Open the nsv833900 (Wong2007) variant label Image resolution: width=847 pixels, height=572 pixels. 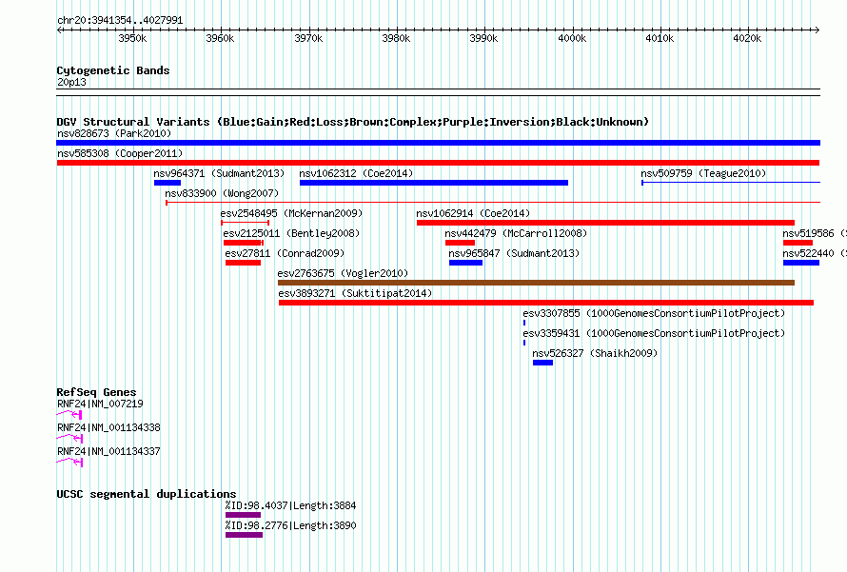[x=222, y=193]
